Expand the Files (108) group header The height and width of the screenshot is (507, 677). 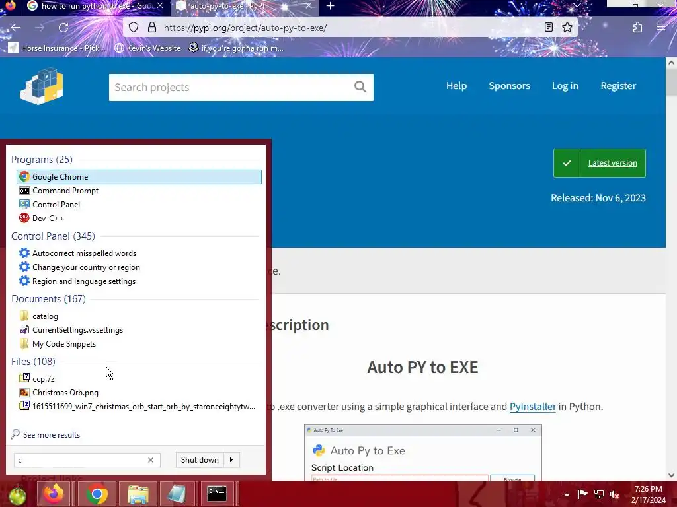coord(33,361)
